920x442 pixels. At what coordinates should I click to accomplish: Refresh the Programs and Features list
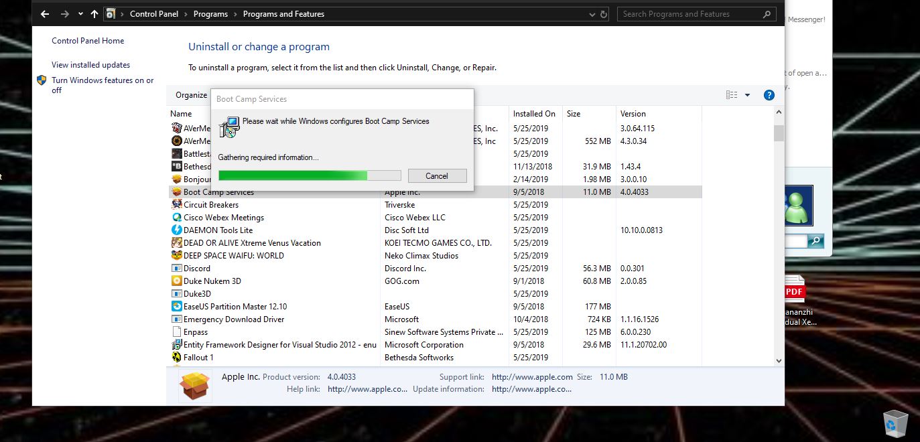pyautogui.click(x=604, y=14)
